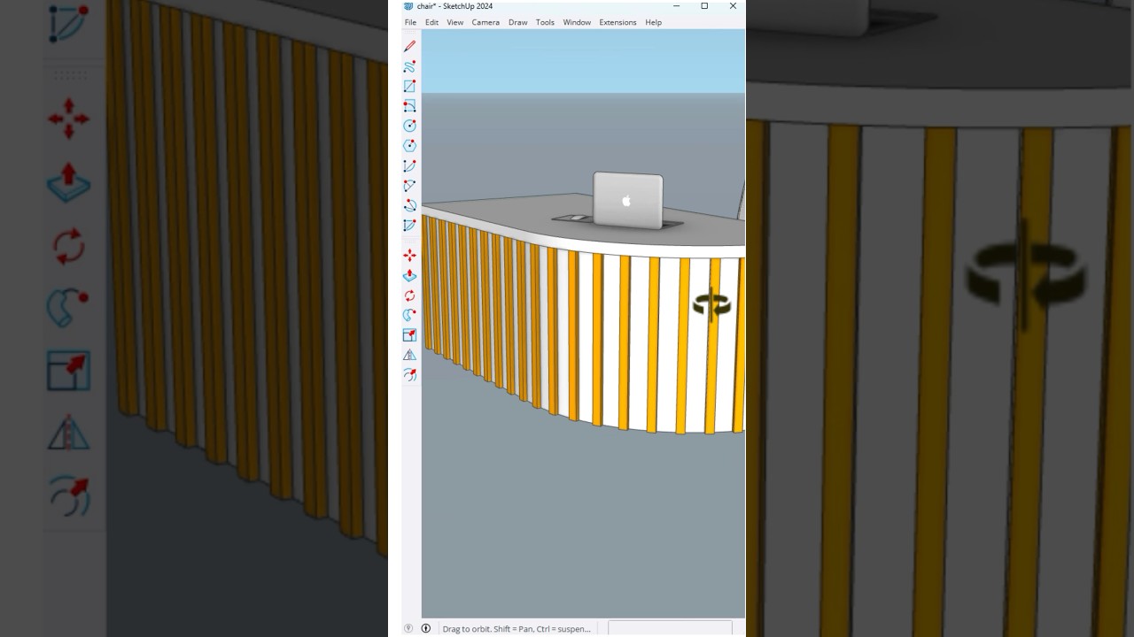Open the Tools menu
1134x637 pixels.
tap(545, 22)
